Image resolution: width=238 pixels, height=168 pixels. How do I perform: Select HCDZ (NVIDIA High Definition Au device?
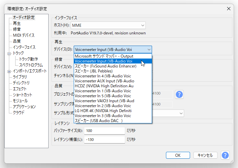click(x=113, y=86)
